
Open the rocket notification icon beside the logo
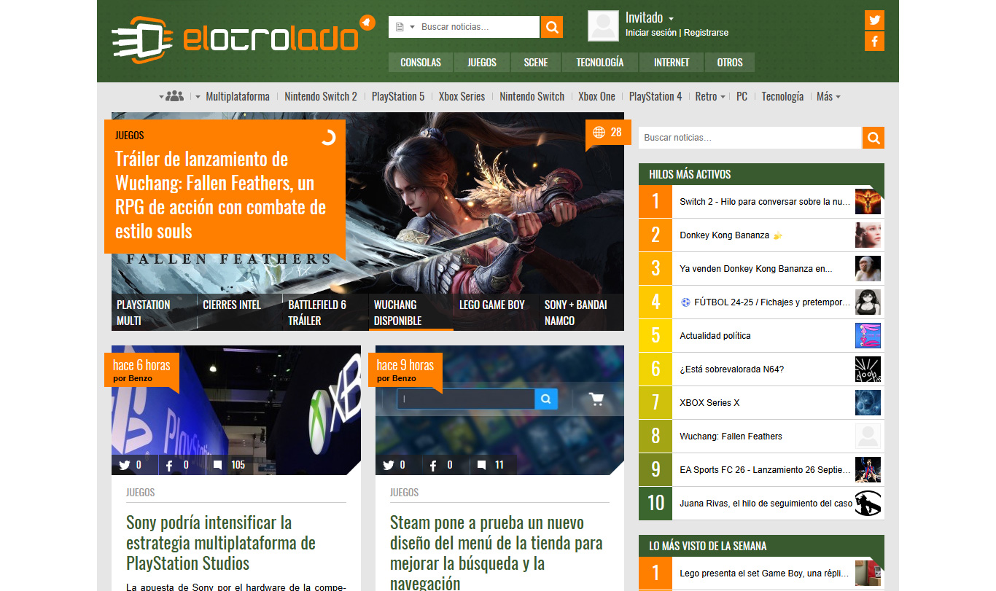[x=367, y=22]
